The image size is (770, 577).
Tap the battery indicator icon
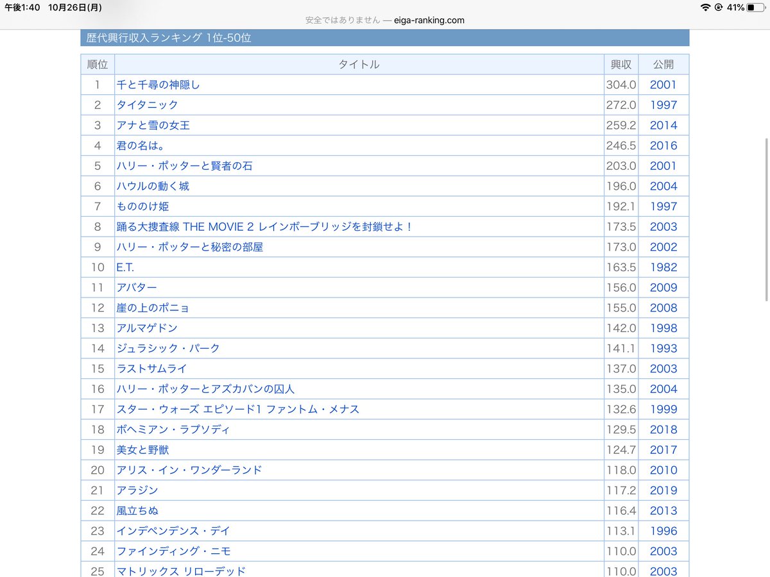(755, 8)
